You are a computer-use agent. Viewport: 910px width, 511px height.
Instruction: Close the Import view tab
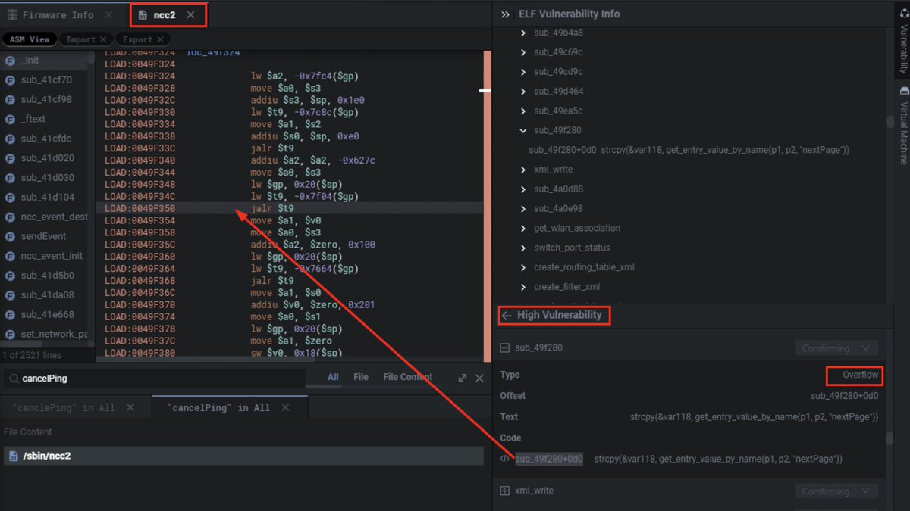coord(103,39)
